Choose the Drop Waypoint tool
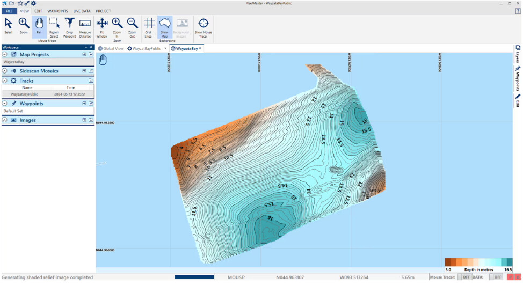Image resolution: width=523 pixels, height=285 pixels. [69, 27]
